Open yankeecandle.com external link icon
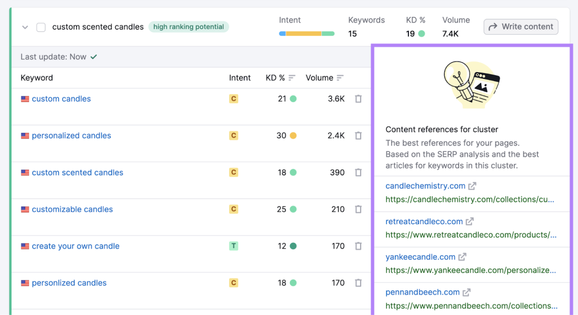The height and width of the screenshot is (315, 578). (462, 257)
